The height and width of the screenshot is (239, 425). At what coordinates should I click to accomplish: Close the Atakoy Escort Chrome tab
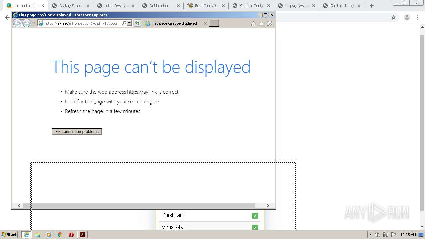pyautogui.click(x=88, y=6)
